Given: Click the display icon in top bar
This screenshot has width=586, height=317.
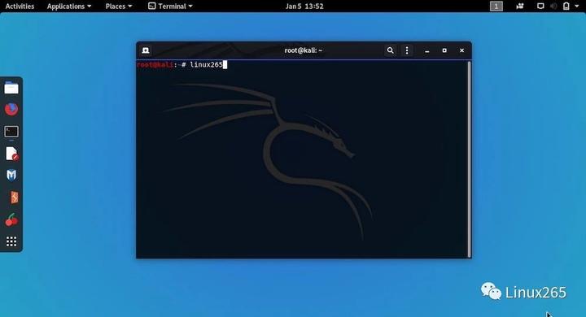Looking at the screenshot, I should (x=540, y=6).
